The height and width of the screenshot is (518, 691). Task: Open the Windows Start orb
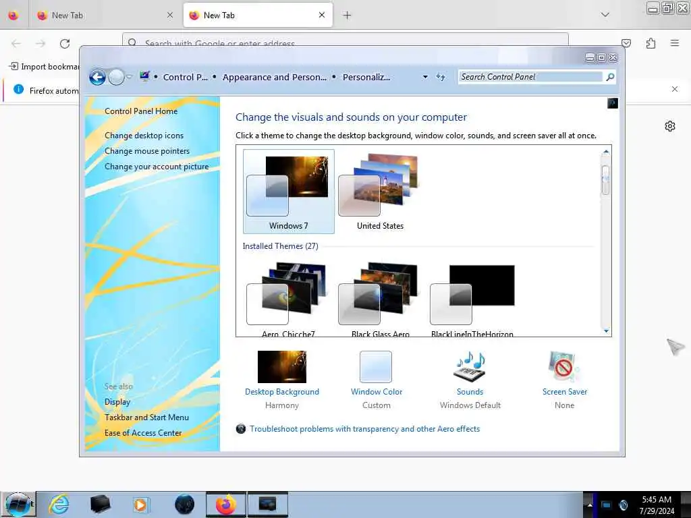tap(18, 505)
